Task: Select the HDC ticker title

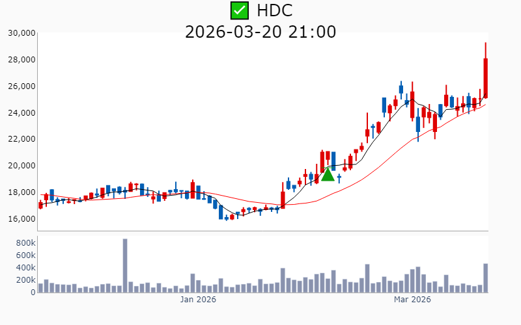Action: pyautogui.click(x=274, y=10)
